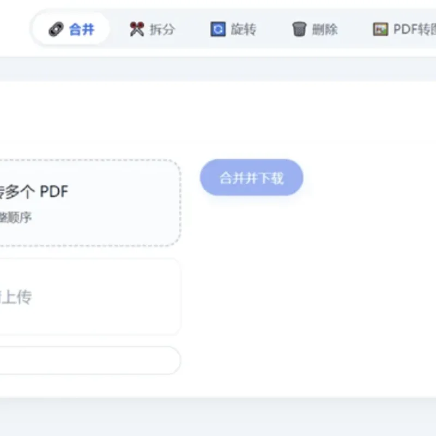Click the link chain icon beside 合并
Screen dimensions: 436x436
[56, 29]
